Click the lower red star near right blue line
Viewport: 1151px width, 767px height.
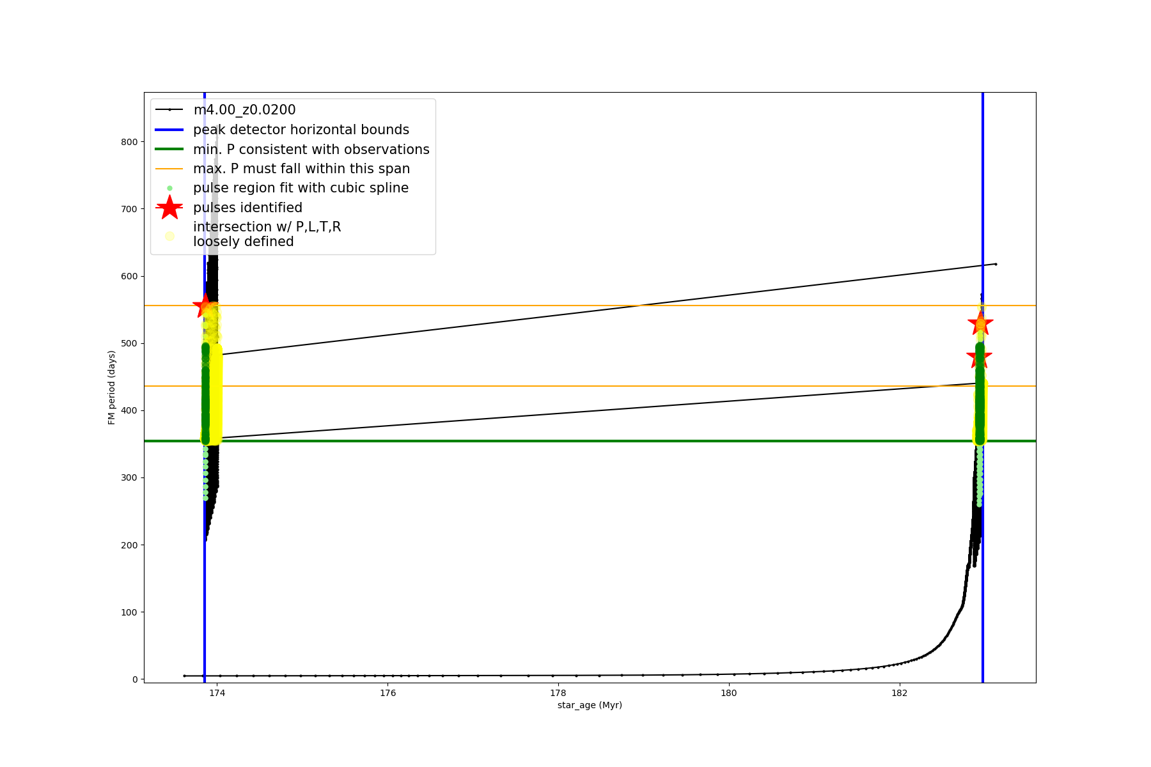point(979,357)
